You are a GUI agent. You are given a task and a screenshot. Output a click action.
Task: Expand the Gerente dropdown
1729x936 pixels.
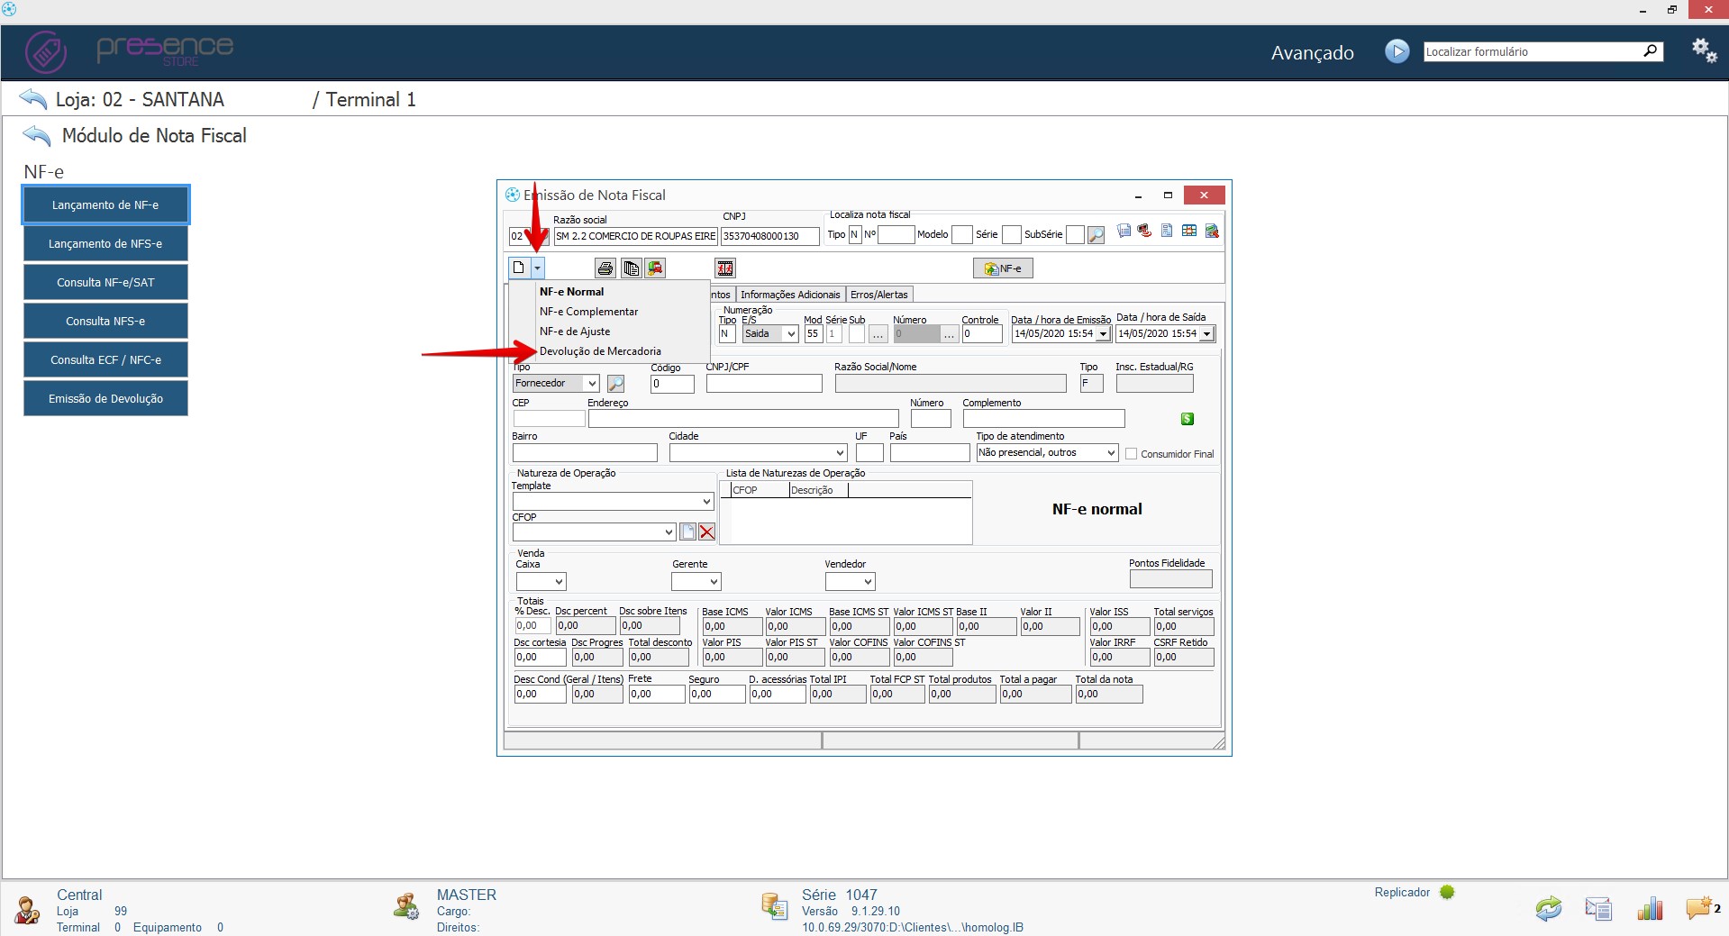pos(714,582)
